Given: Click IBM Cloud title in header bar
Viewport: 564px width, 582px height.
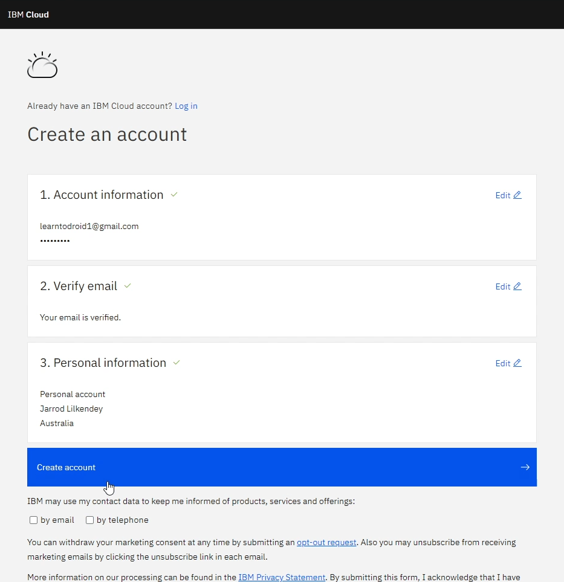Looking at the screenshot, I should tap(28, 15).
